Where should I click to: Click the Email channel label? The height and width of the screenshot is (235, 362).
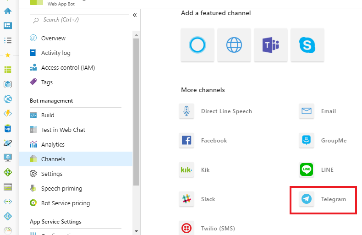click(x=328, y=111)
